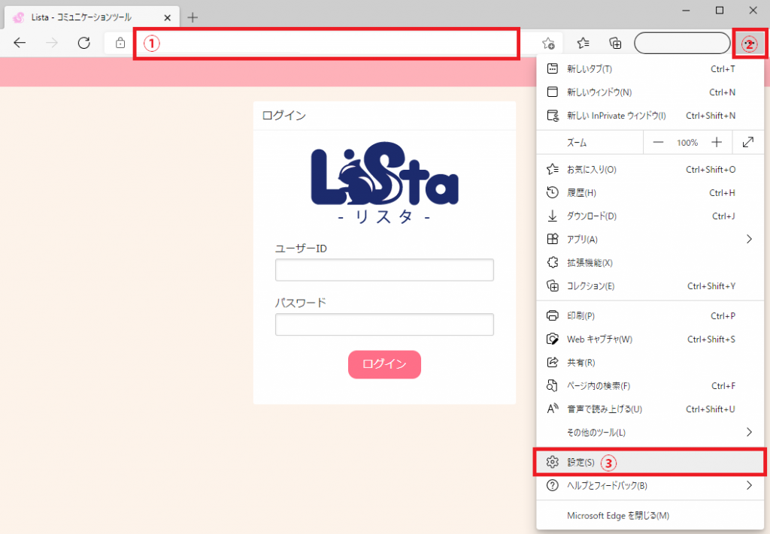Click the address bar field
This screenshot has height=534, width=770.
[x=326, y=44]
